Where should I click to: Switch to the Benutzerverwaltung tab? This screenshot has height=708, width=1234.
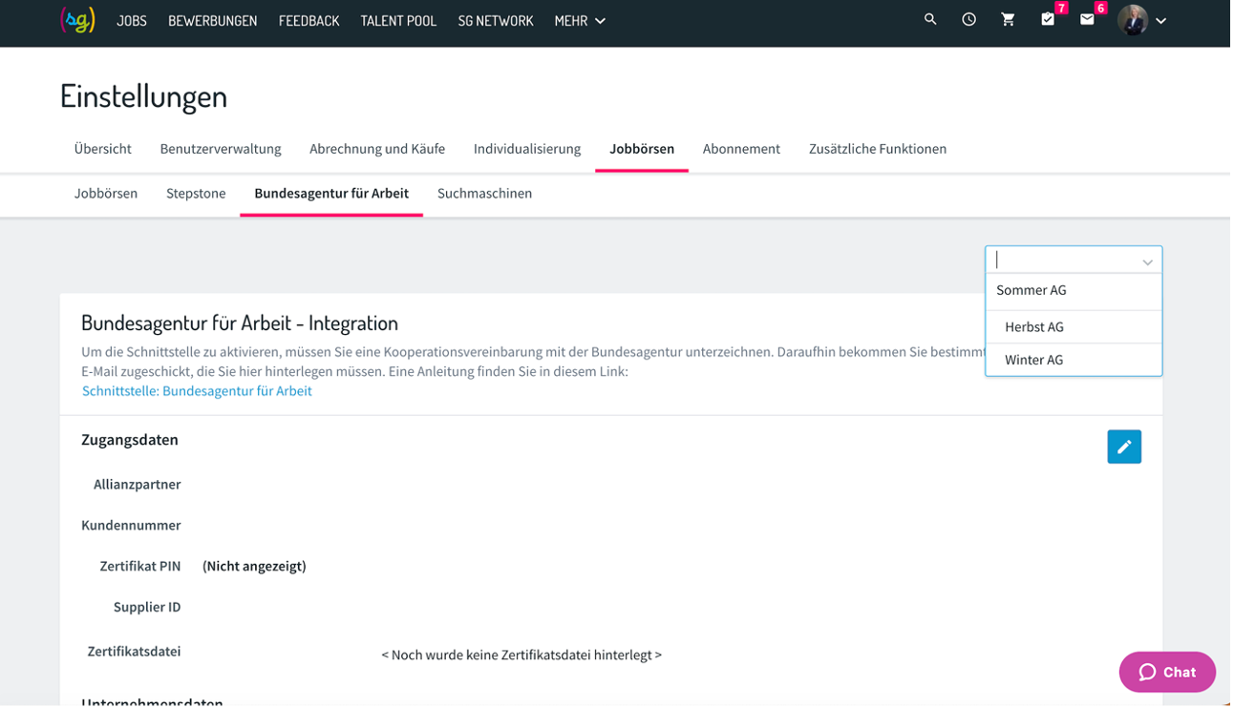(x=221, y=149)
